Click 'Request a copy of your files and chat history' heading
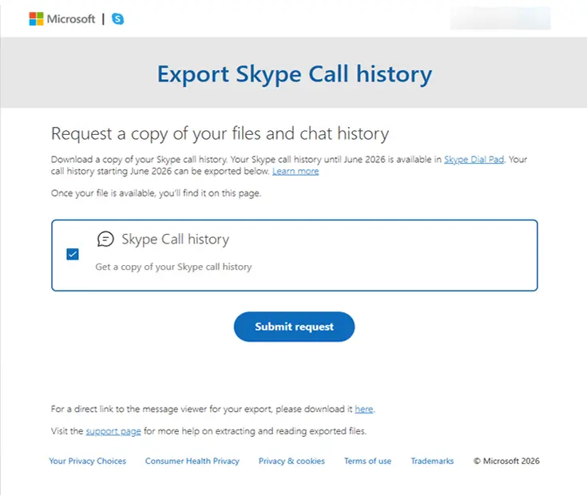This screenshot has width=587, height=499. click(x=220, y=134)
